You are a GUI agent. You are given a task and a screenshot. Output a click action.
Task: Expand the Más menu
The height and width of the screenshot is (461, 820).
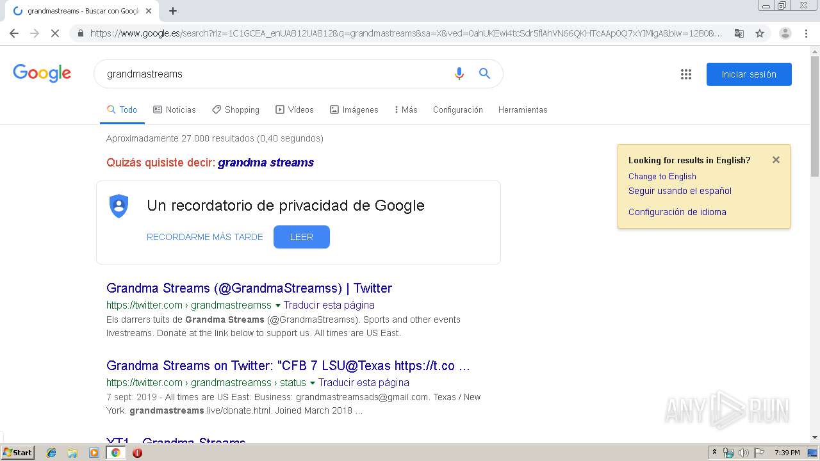coord(406,109)
